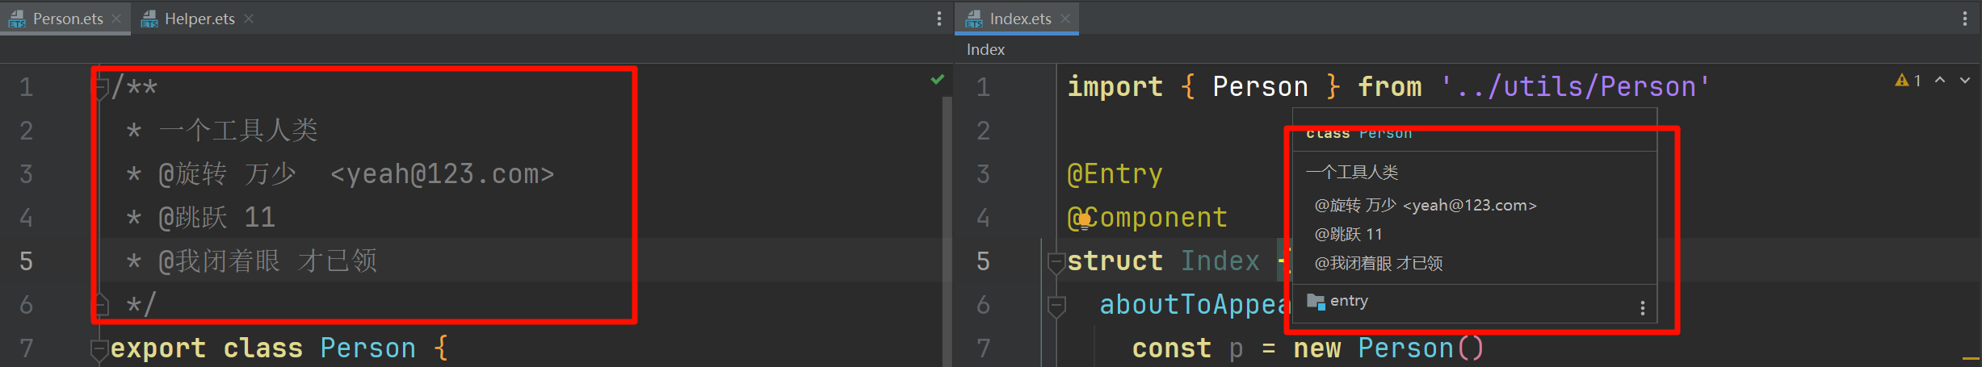Click the entry module in documentation popup

1347,301
